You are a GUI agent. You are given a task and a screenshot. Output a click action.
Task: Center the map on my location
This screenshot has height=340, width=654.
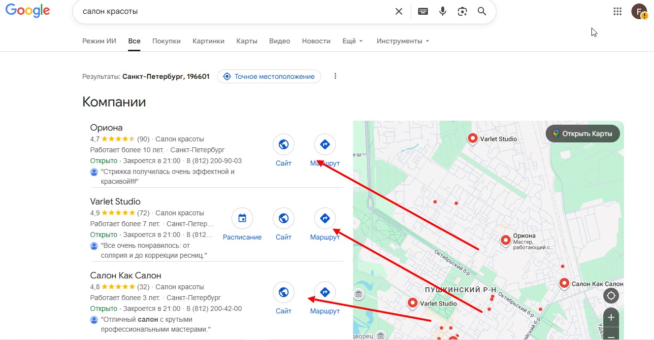[611, 296]
